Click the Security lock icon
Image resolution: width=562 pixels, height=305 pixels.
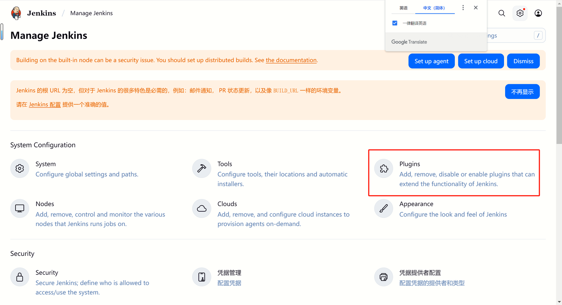(20, 277)
